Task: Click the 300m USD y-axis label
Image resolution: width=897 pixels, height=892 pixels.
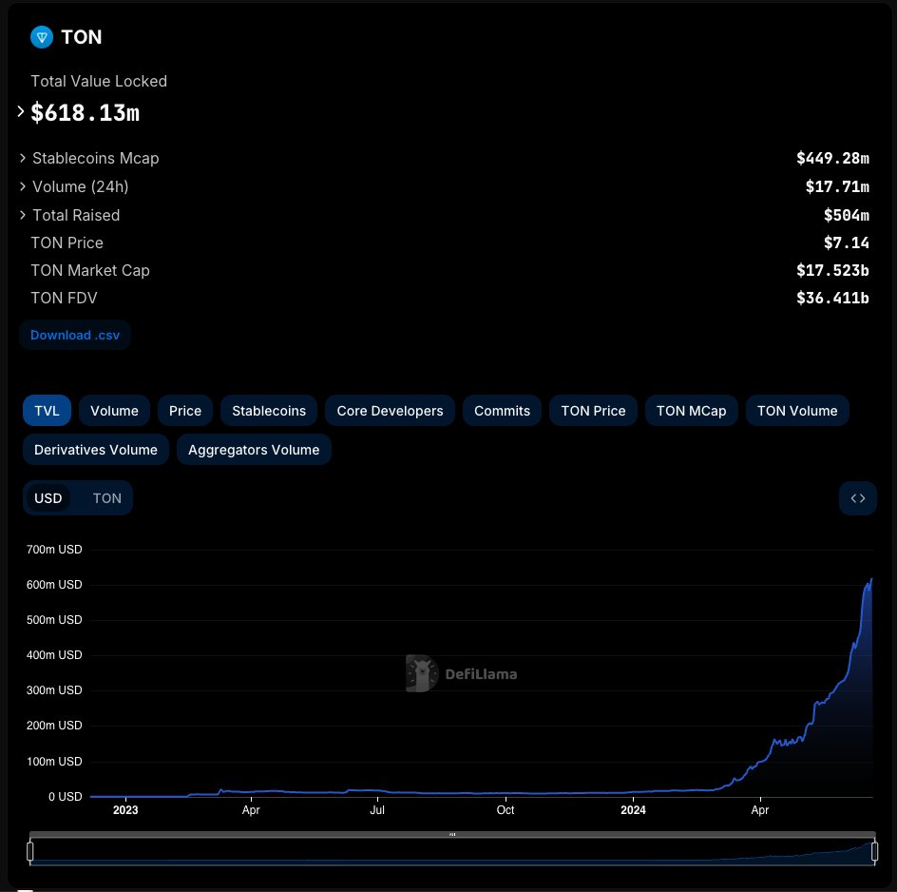Action: (x=54, y=690)
